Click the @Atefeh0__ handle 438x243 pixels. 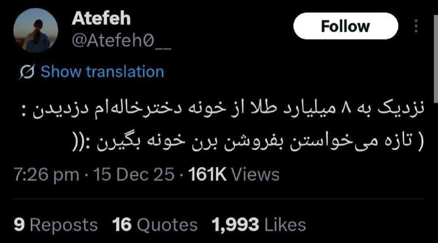121,41
